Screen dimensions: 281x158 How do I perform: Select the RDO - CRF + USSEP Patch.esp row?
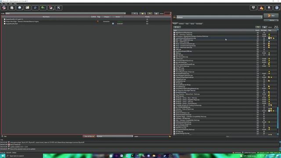(x=225, y=40)
